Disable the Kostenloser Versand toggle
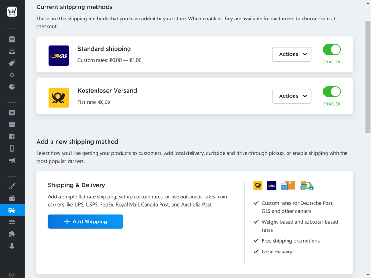The width and height of the screenshot is (371, 278). (x=332, y=92)
